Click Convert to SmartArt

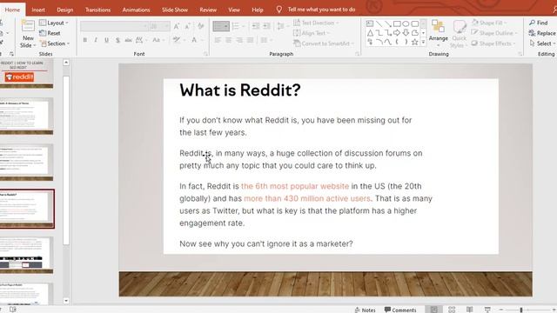[x=324, y=43]
